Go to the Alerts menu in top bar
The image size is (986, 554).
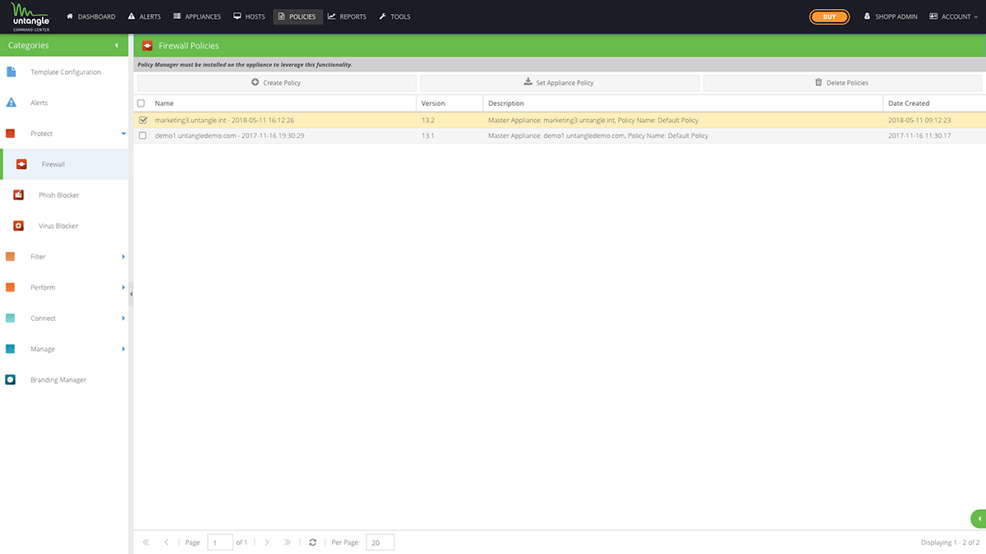tap(145, 16)
